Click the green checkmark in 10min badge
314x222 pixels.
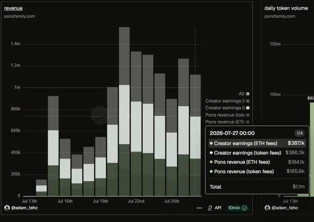tap(245, 208)
